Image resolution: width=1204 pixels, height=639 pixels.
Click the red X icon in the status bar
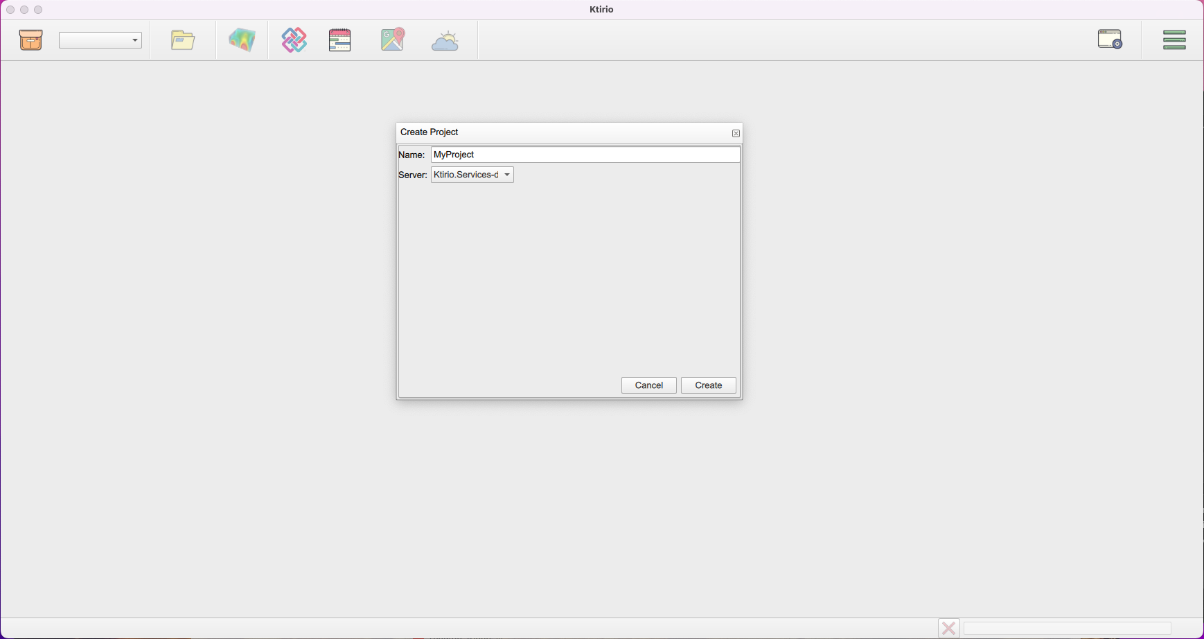click(948, 628)
